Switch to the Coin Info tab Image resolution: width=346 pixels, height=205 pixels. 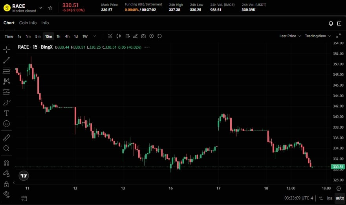pos(28,23)
